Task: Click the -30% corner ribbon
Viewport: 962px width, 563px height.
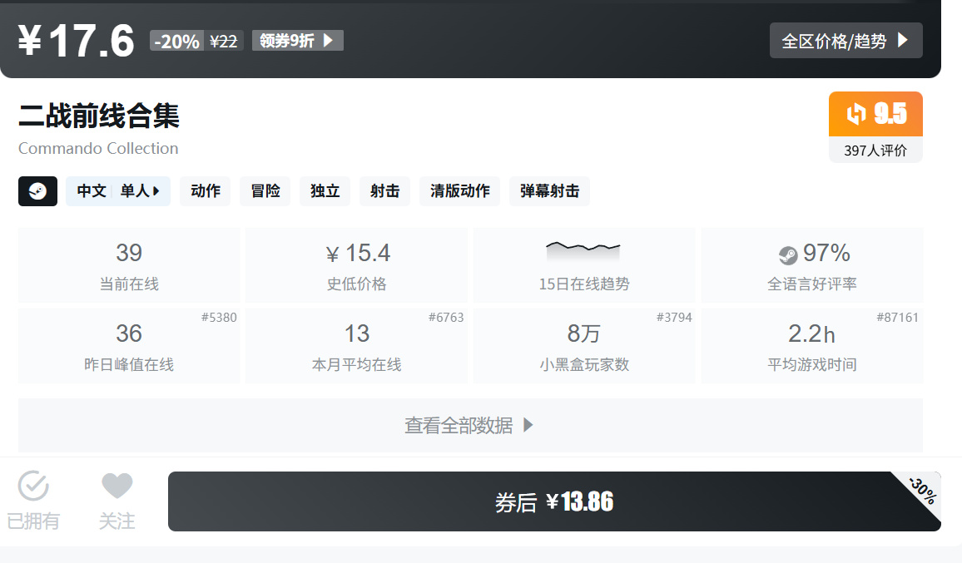Action: pos(922,491)
